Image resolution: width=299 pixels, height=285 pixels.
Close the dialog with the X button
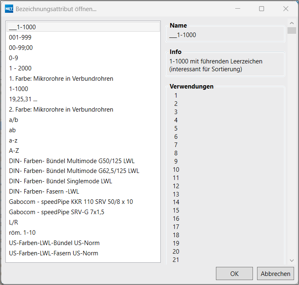pyautogui.click(x=286, y=9)
